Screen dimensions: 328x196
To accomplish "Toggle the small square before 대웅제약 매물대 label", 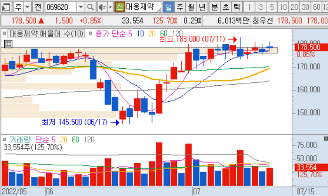I will [x=4, y=33].
